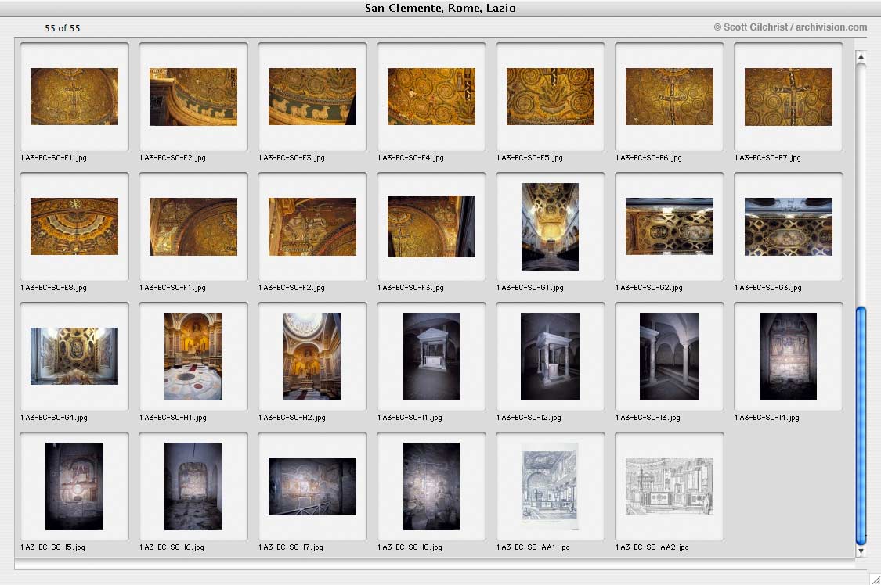Screen dimensions: 881x585
Task: Choose thumbnail 1A3-EC-SC-I2.jpg
Action: (550, 356)
